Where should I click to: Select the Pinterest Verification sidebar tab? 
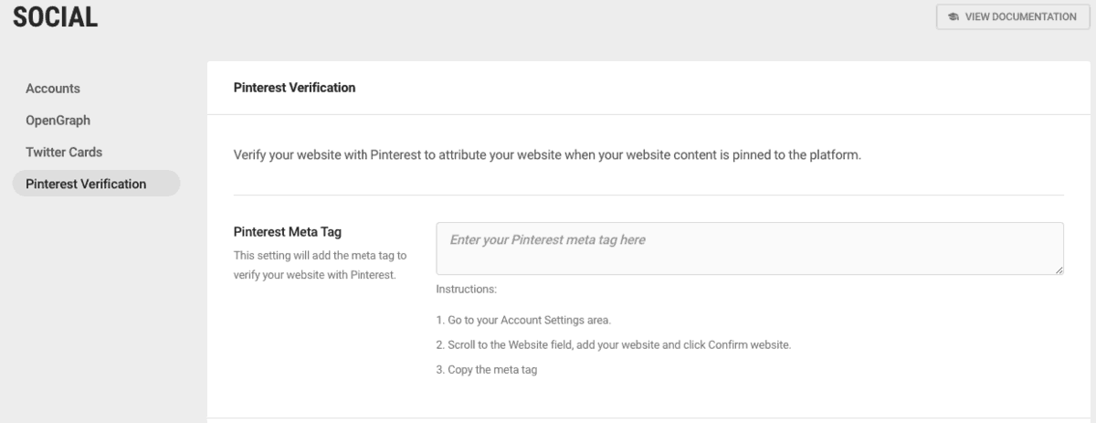point(96,184)
